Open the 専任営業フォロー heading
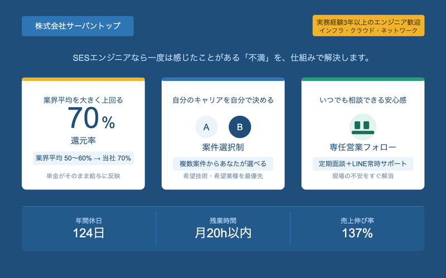The height and width of the screenshot is (278, 446). pyautogui.click(x=362, y=147)
